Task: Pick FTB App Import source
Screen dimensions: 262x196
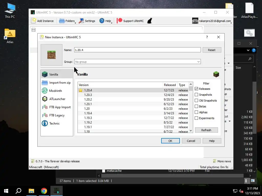Action: (x=57, y=107)
